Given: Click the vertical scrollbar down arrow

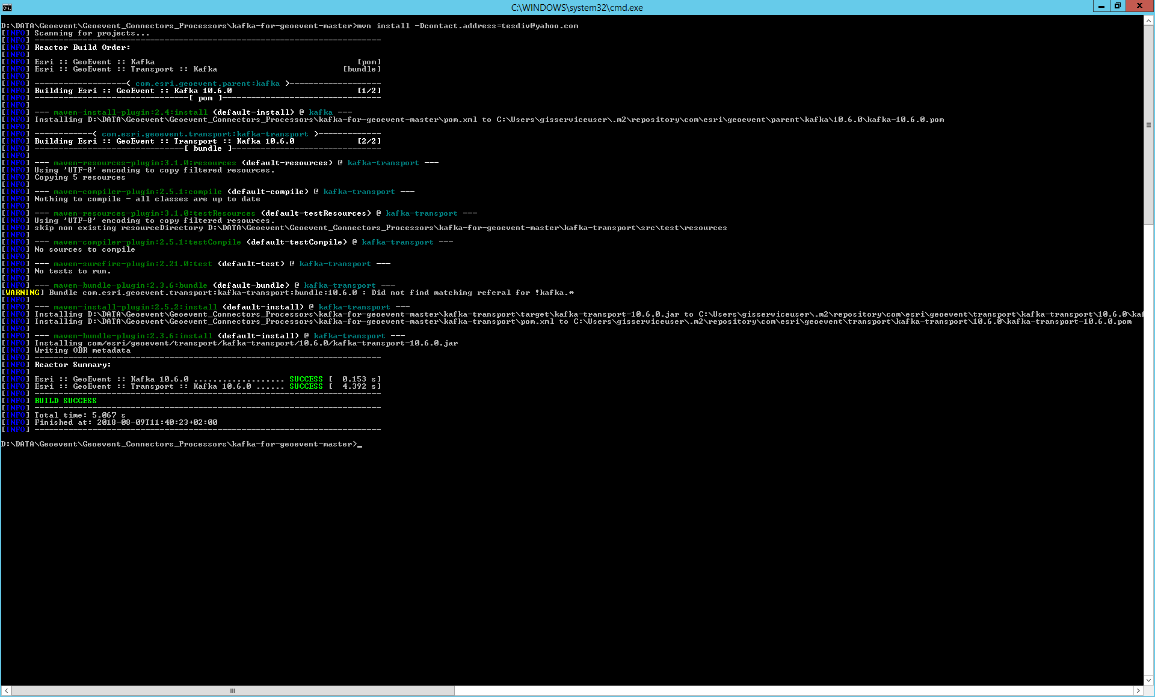Looking at the screenshot, I should coord(1148,680).
